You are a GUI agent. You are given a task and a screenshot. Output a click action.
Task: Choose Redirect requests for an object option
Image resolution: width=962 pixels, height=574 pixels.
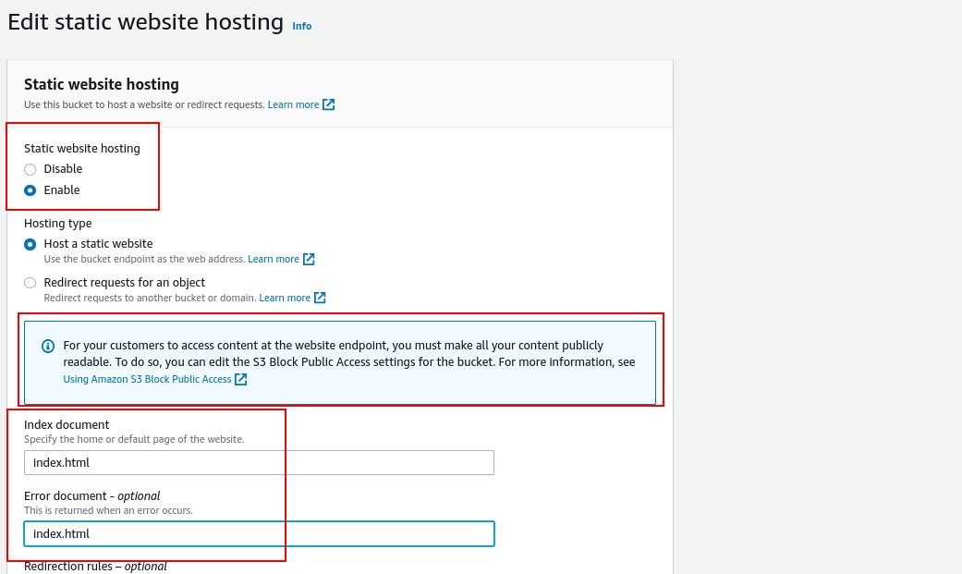click(30, 283)
